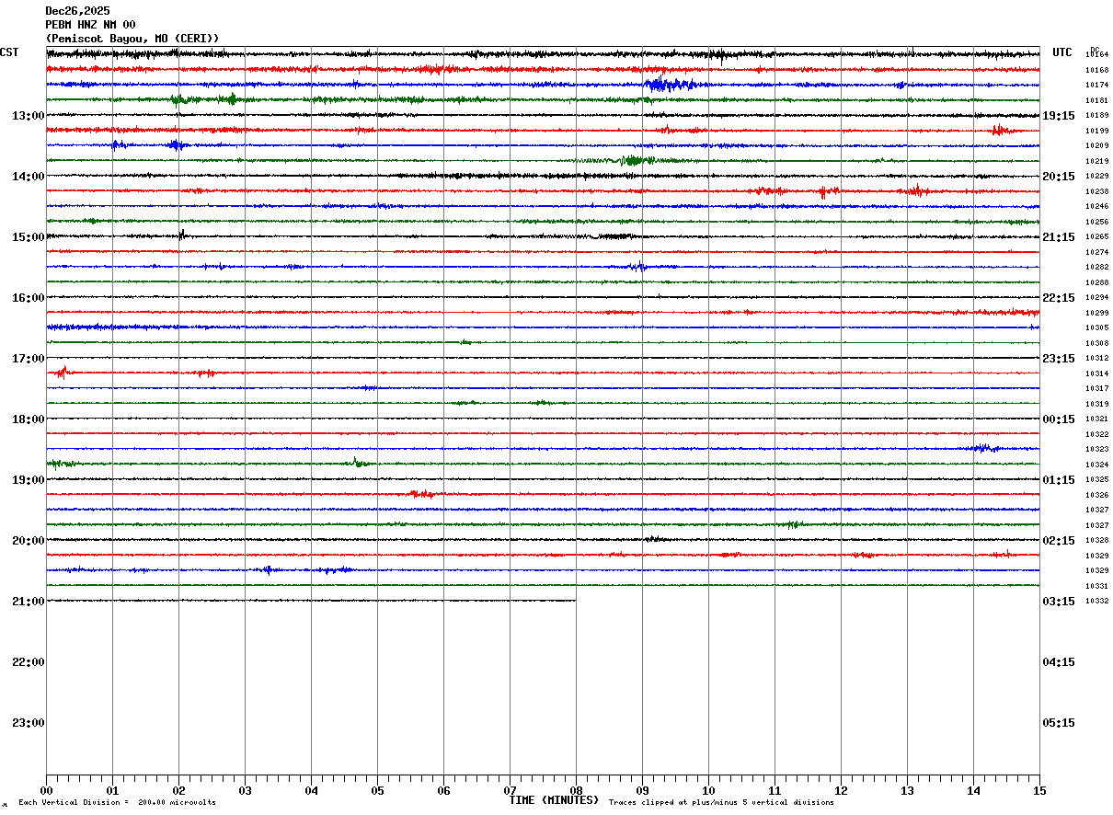The height and width of the screenshot is (815, 1113).
Task: Click the DC offset value "10288"
Action: pos(1097,282)
